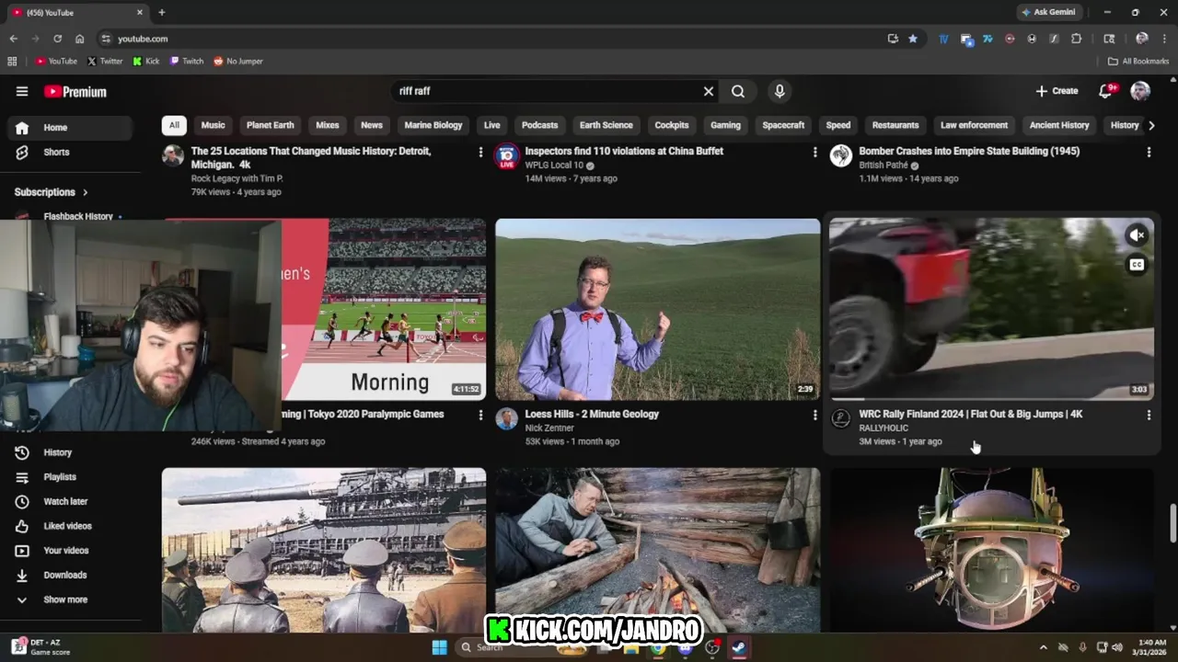The image size is (1178, 662).
Task: Click the WRC Rally Finland 2024 title
Action: click(970, 415)
